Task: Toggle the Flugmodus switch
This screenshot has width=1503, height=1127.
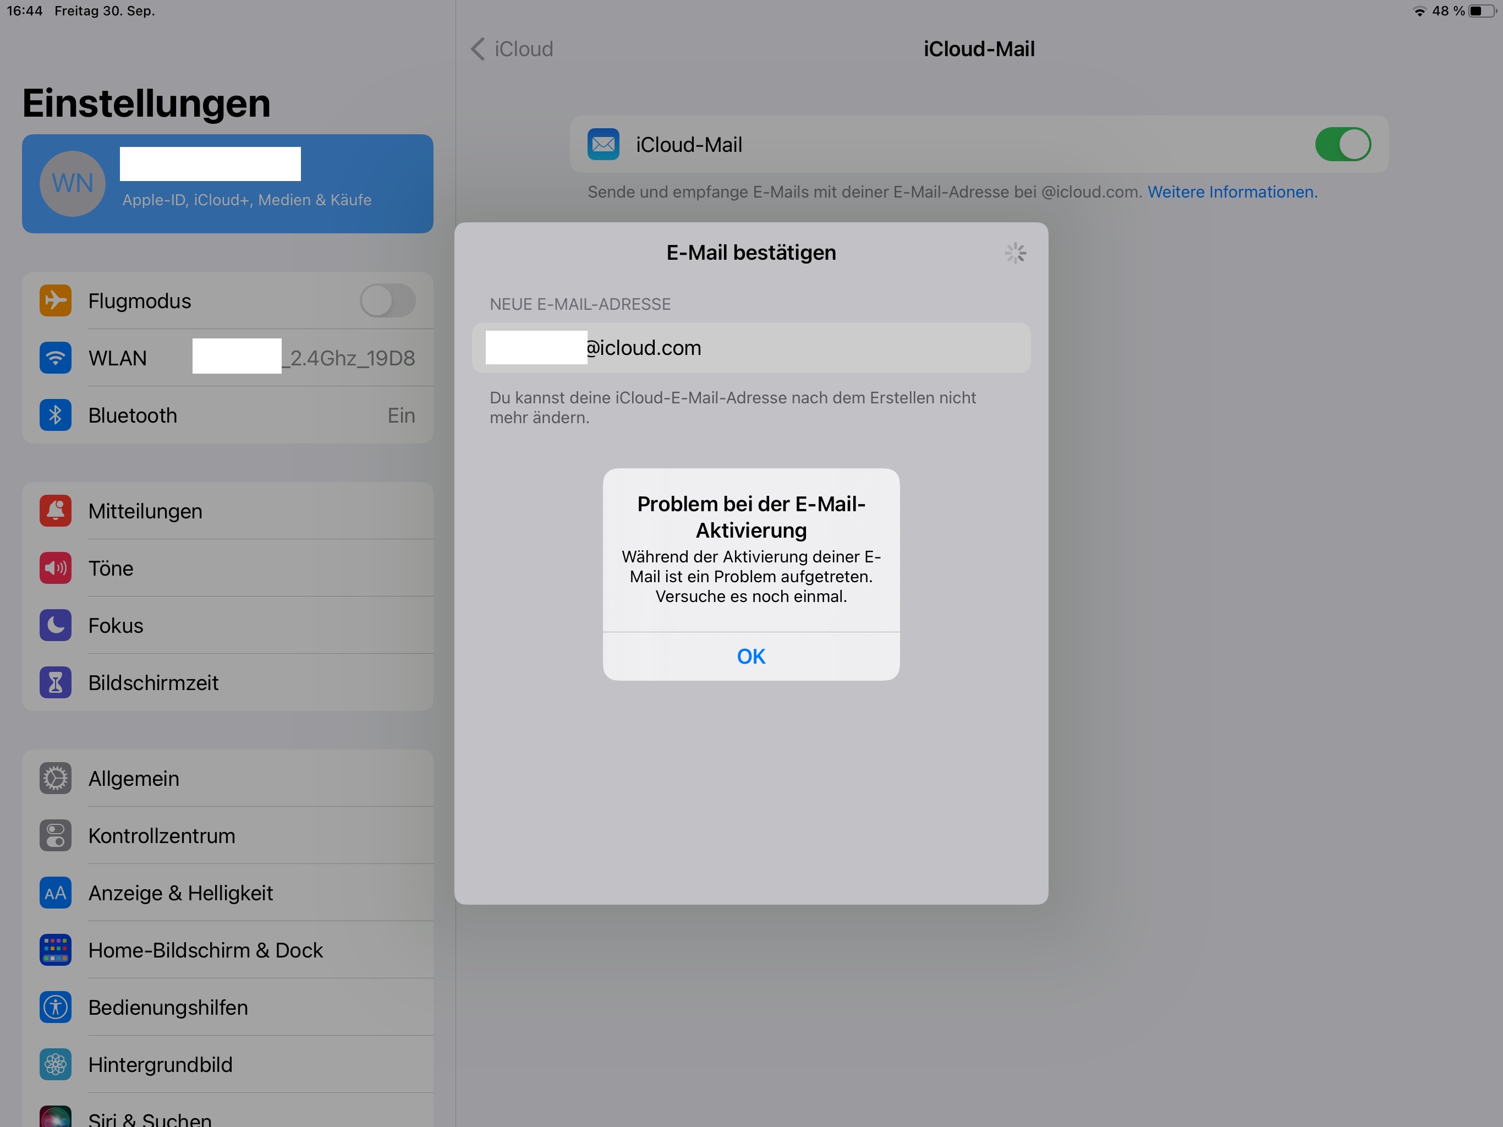Action: point(387,300)
